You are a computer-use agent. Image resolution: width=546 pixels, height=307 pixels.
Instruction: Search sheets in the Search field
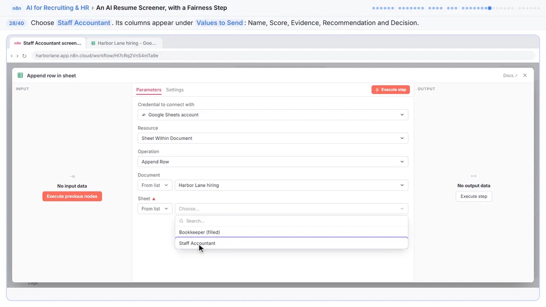[291, 221]
